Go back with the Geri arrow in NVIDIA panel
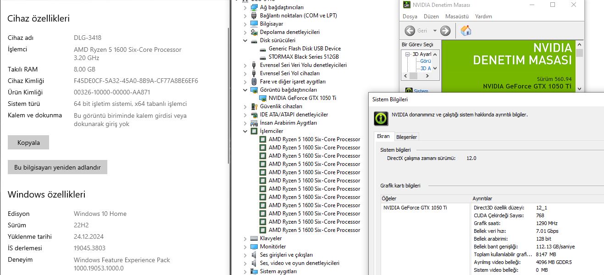Viewport: 604px width, 275px height. (410, 31)
